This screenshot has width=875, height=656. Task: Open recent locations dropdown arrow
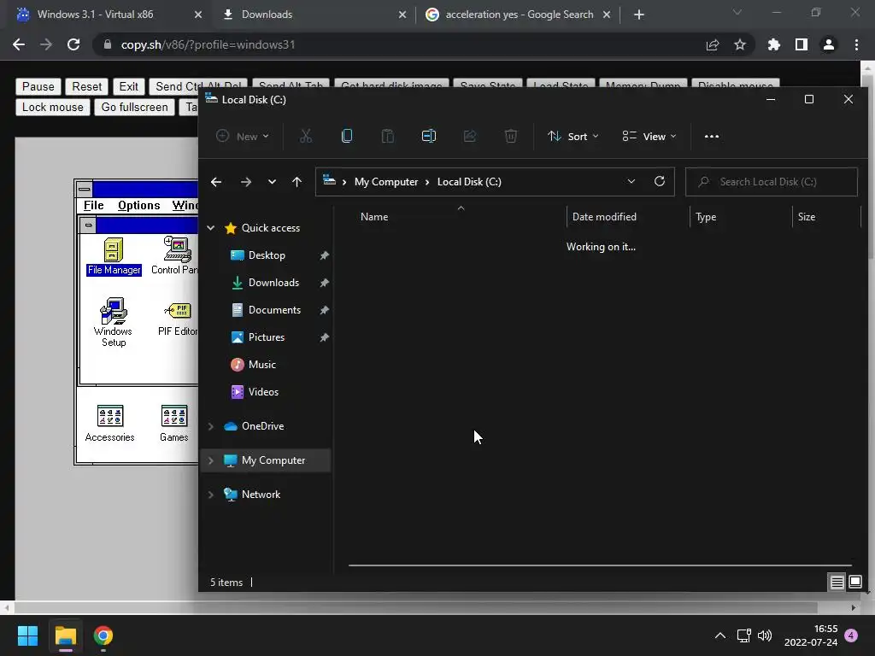point(272,182)
